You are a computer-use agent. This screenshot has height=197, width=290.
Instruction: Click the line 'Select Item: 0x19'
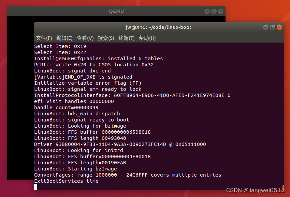60,46
